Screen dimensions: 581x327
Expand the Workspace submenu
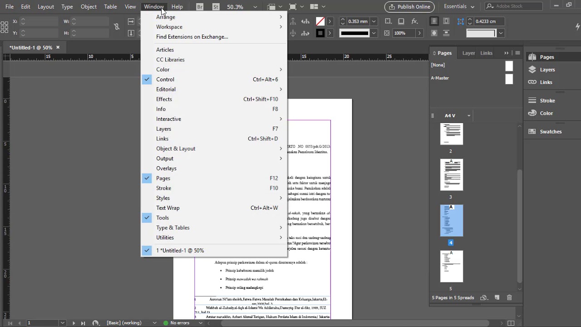tap(214, 27)
